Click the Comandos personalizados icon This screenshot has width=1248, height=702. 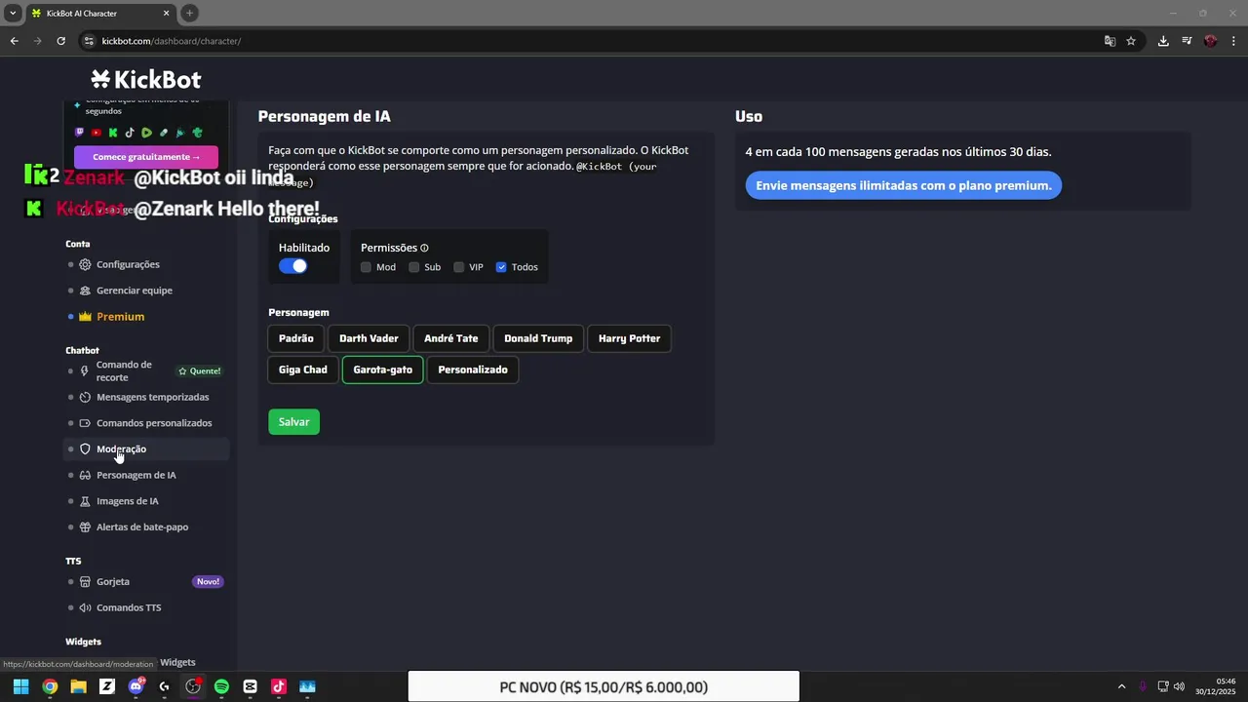(x=85, y=423)
